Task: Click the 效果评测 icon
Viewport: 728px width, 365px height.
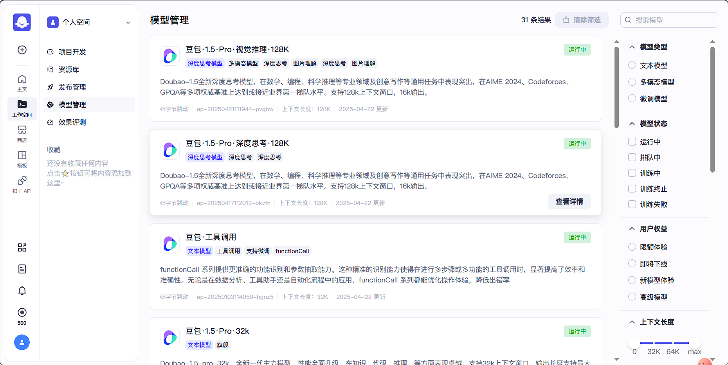Action: click(x=50, y=122)
